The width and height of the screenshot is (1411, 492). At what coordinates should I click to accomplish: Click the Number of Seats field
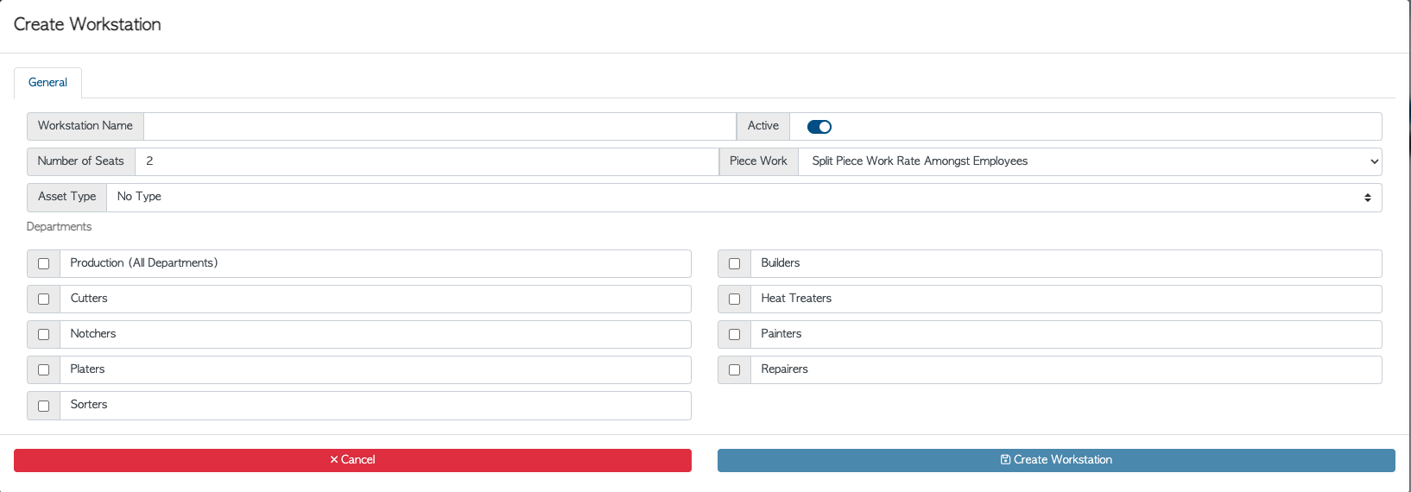pos(427,161)
